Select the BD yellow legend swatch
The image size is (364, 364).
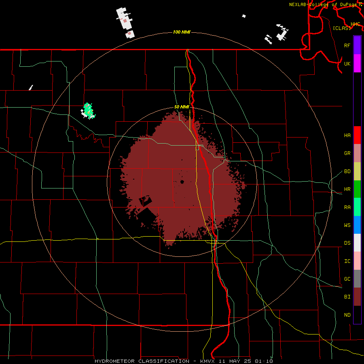coord(357,171)
